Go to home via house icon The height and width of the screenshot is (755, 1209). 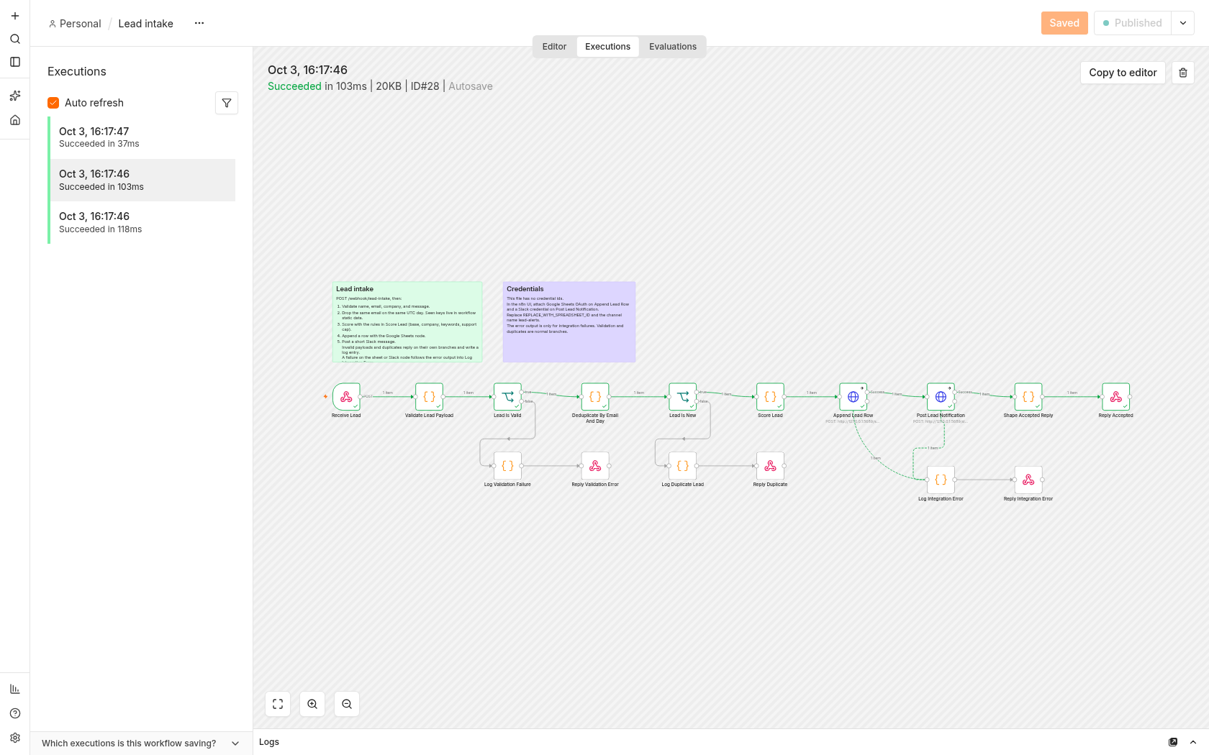pyautogui.click(x=14, y=120)
